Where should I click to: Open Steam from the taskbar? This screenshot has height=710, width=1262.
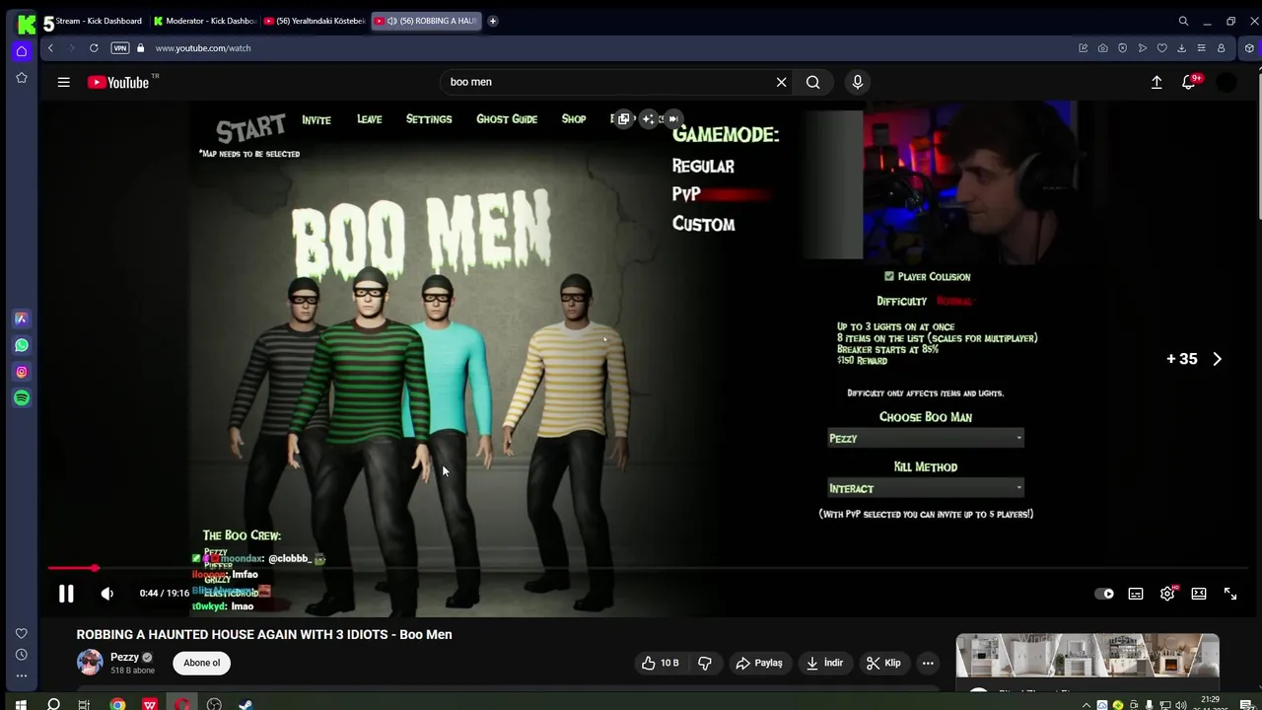coord(245,704)
